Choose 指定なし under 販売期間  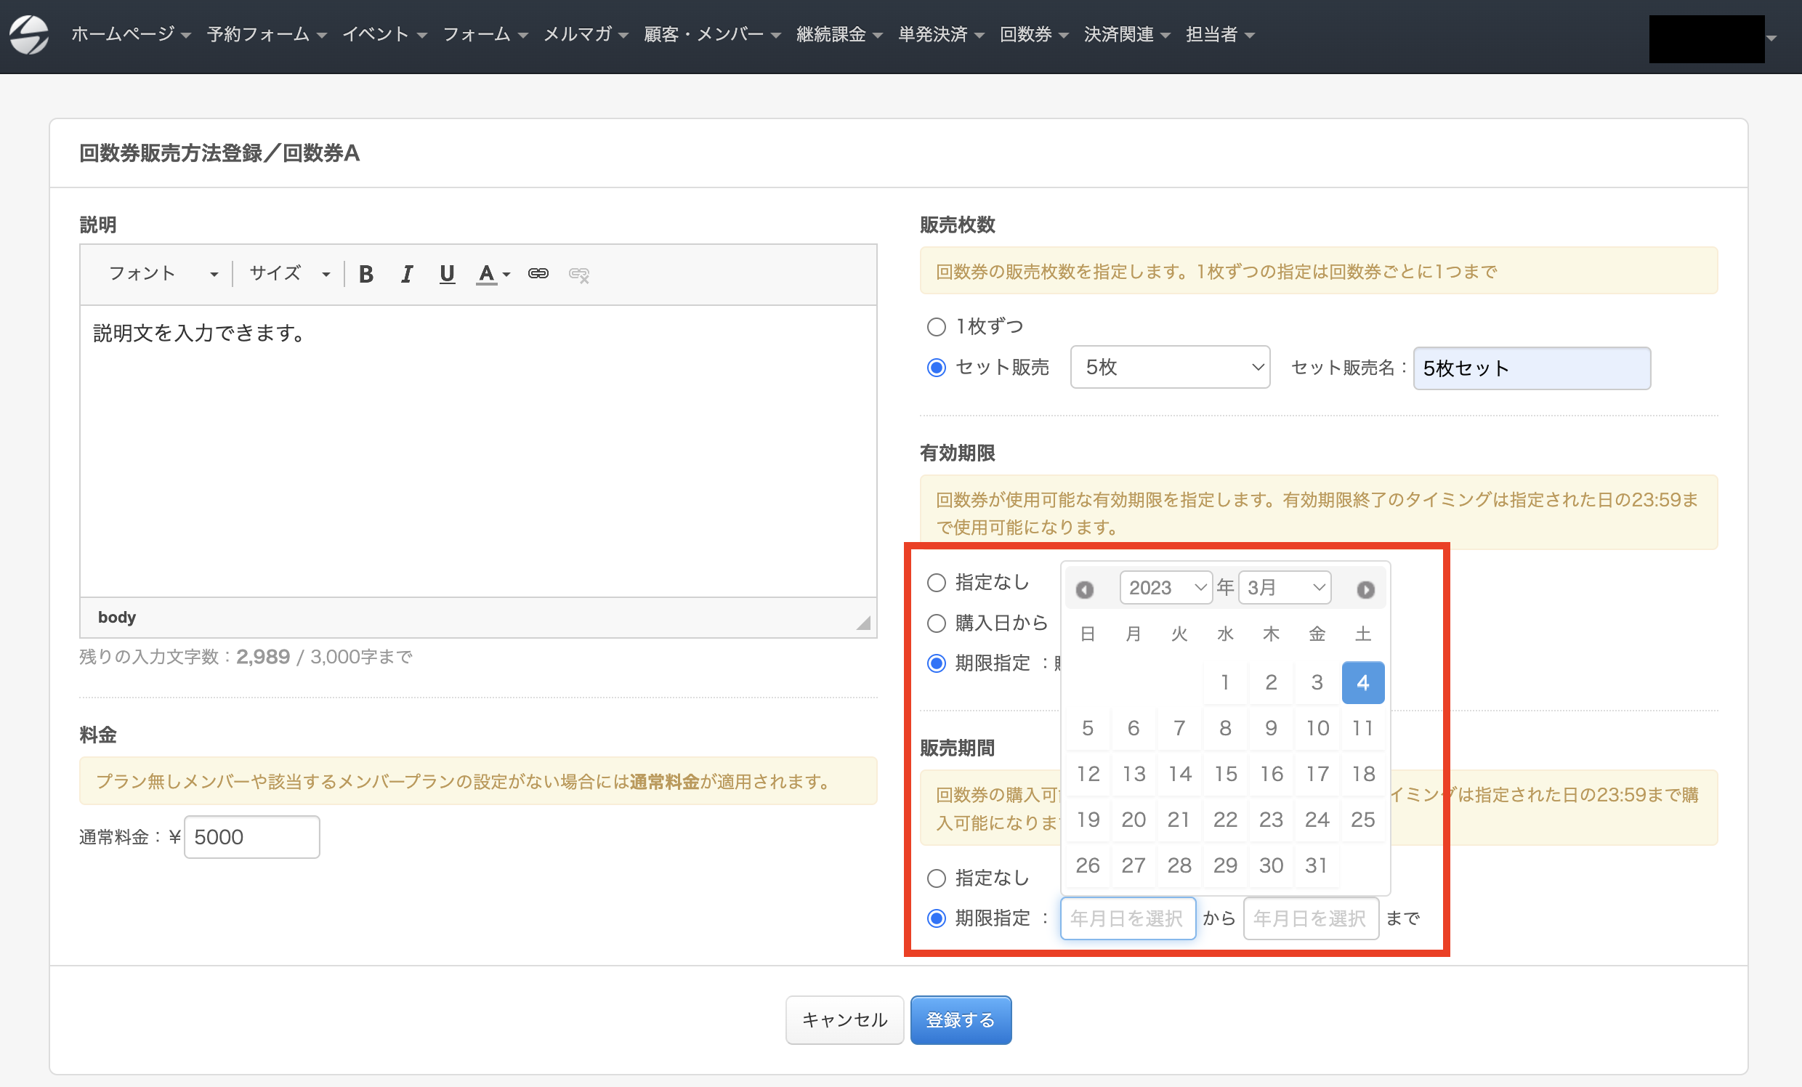pos(936,878)
